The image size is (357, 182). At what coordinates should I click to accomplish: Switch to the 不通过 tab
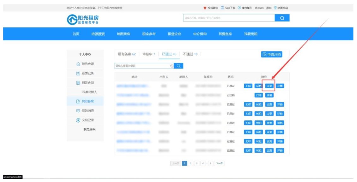190,54
